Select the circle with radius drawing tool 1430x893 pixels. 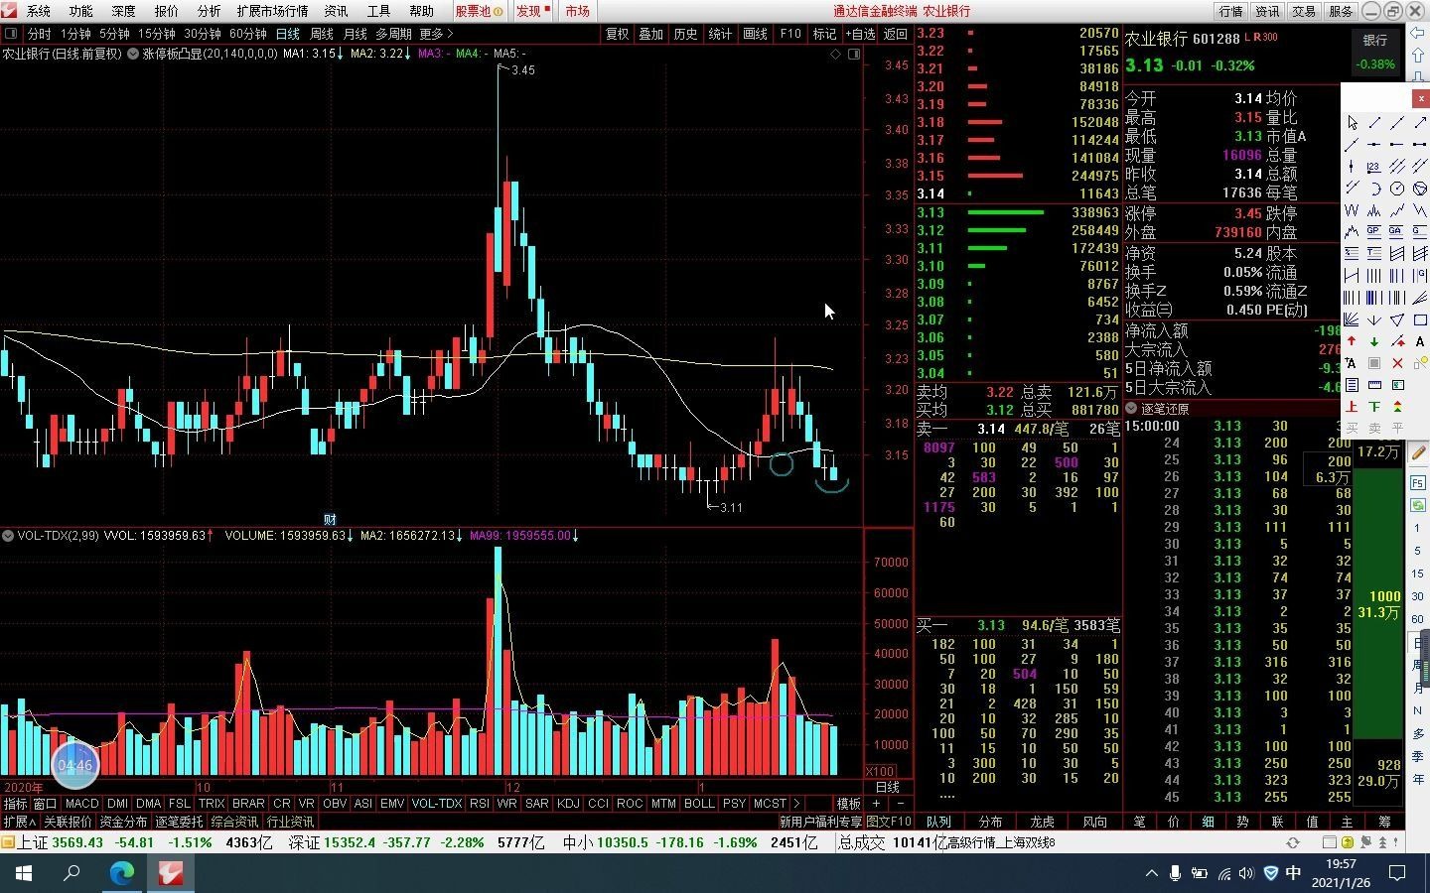[1397, 188]
